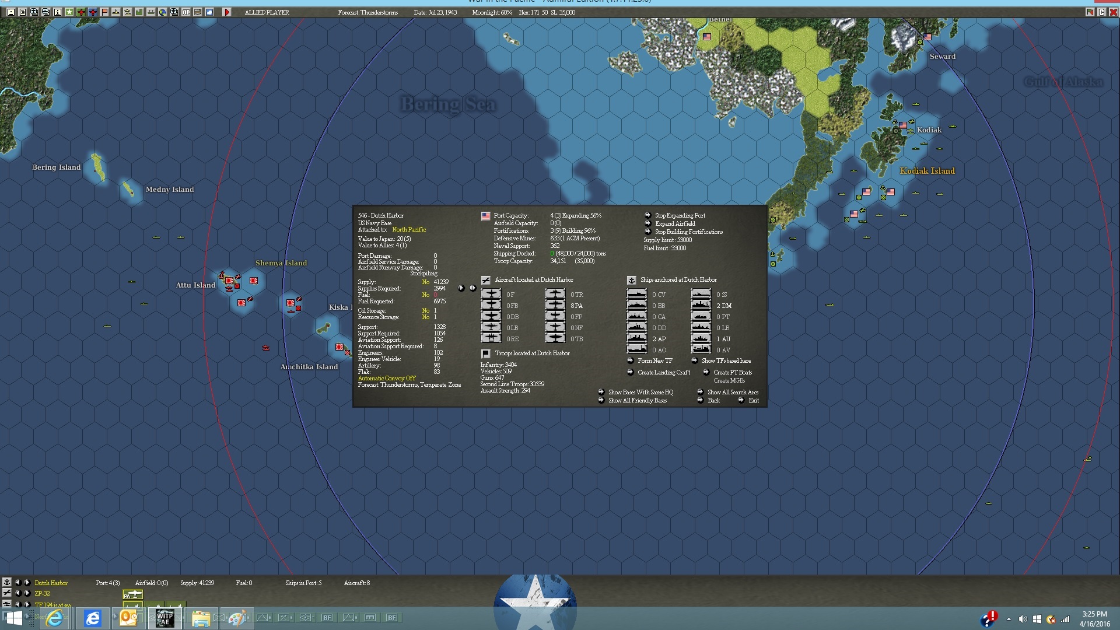This screenshot has width=1120, height=630.
Task: Click ZP-32 unit name in bottom bar
Action: [x=42, y=594]
